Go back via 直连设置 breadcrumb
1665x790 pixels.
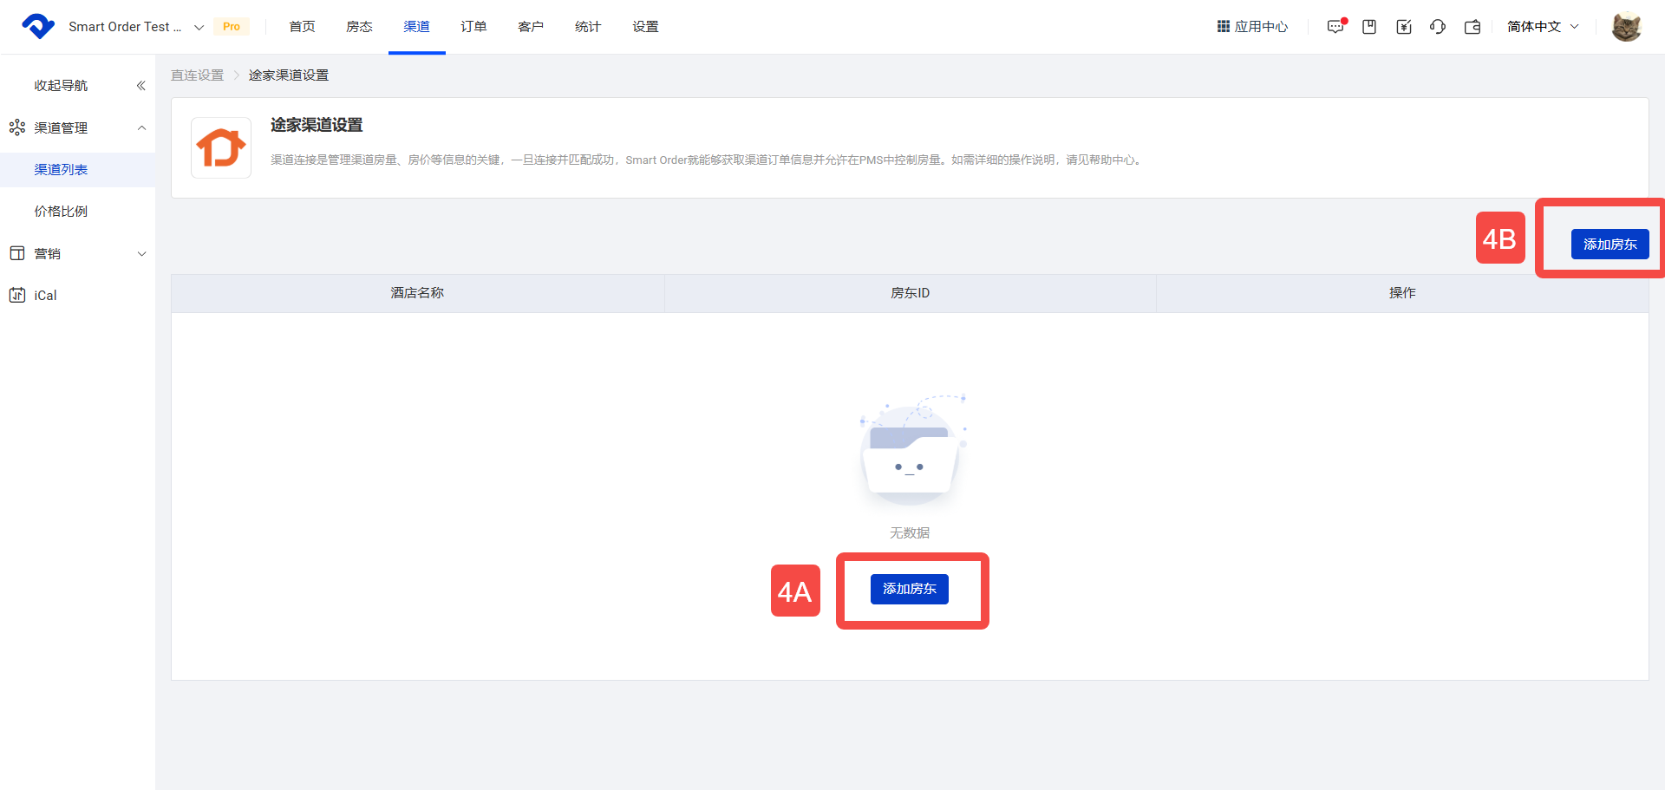197,75
